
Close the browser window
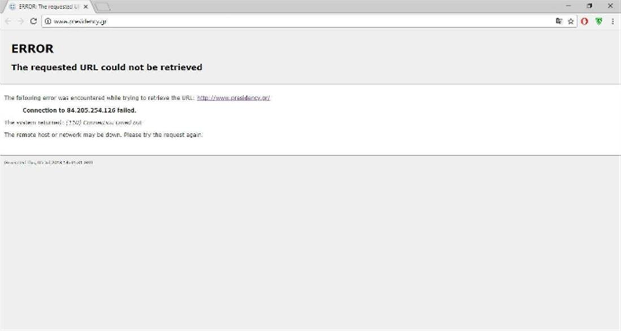610,6
